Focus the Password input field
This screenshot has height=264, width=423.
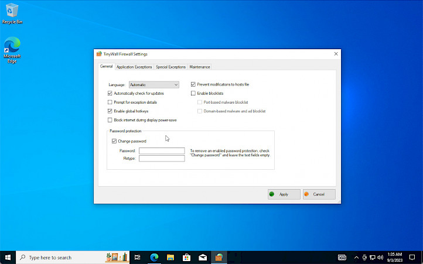tap(162, 151)
